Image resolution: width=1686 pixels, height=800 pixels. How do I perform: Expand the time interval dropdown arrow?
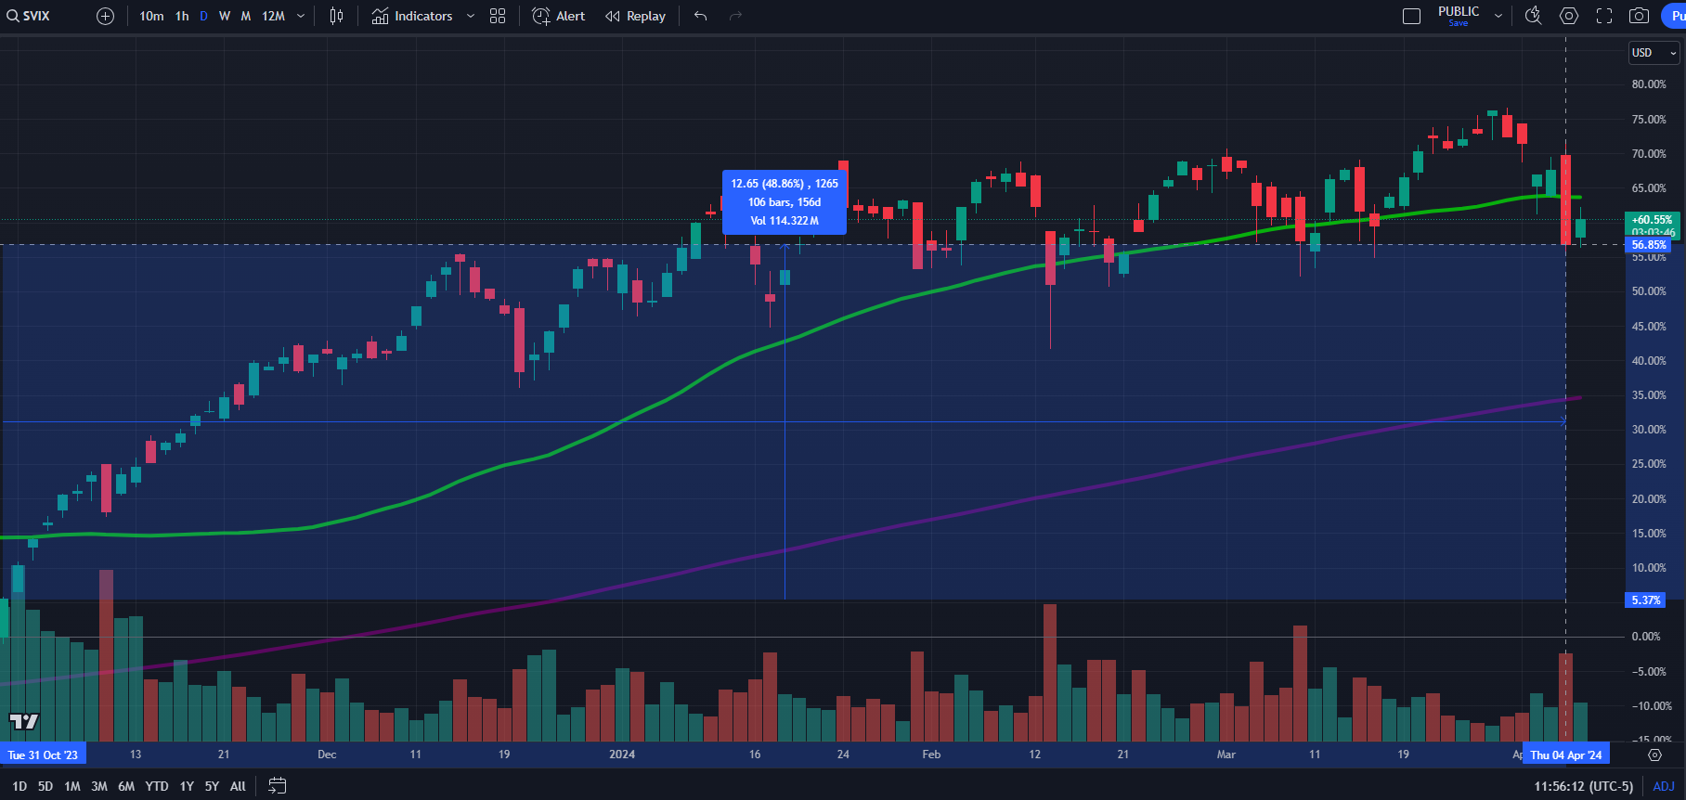[301, 16]
